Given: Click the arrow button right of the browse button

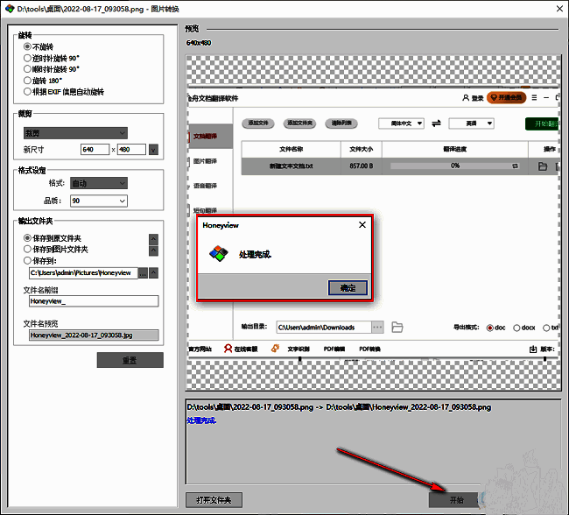Looking at the screenshot, I should (x=155, y=272).
